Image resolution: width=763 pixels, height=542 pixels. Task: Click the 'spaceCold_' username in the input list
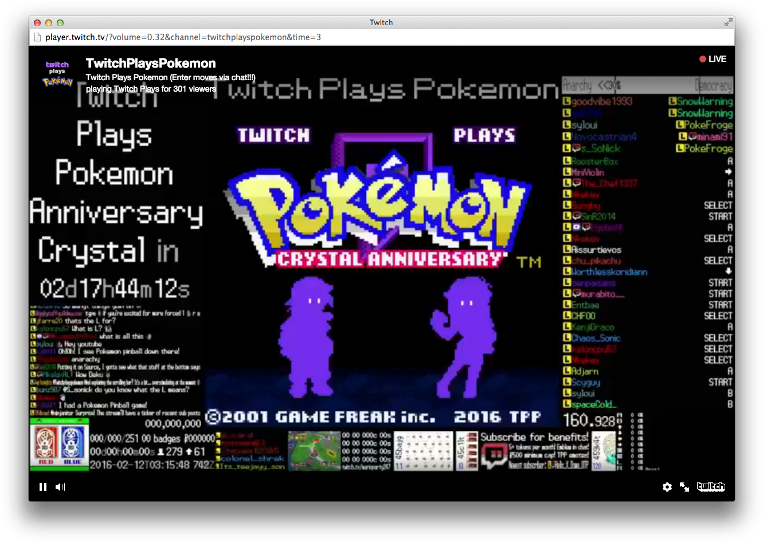[x=594, y=404]
